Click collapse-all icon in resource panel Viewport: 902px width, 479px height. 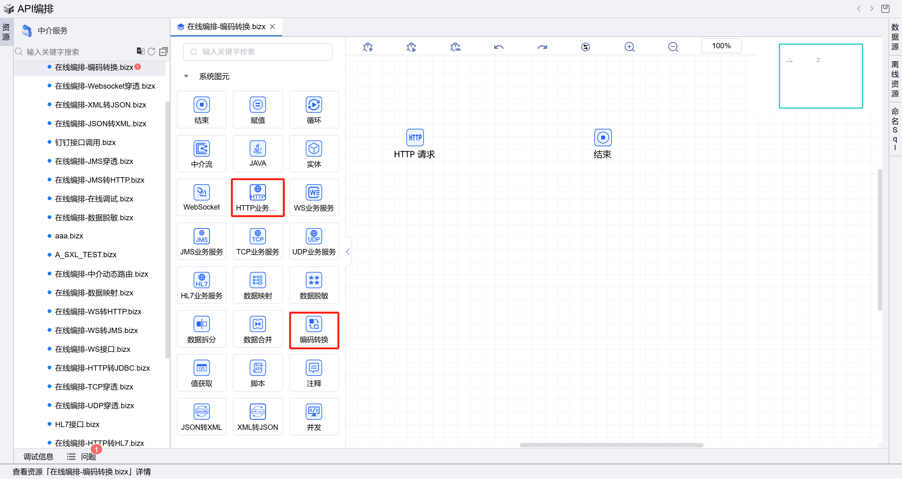pyautogui.click(x=163, y=52)
